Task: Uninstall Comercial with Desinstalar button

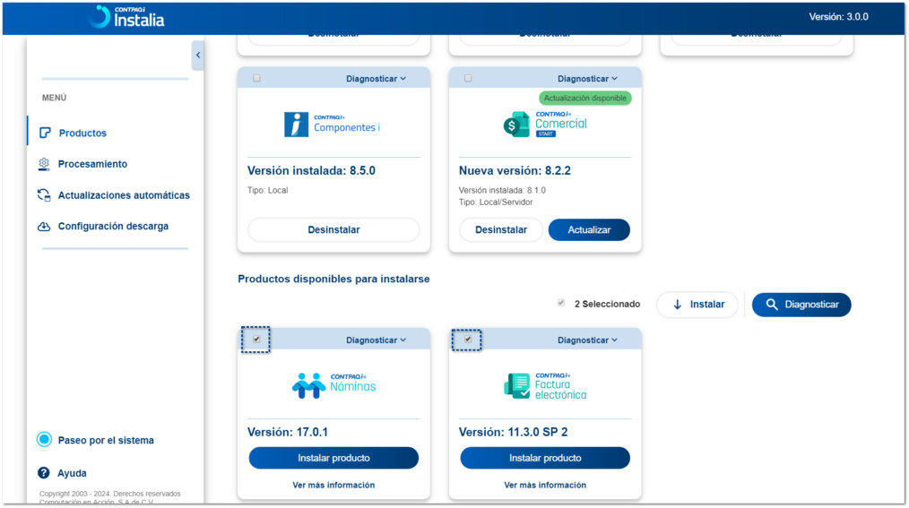Action: (x=501, y=230)
